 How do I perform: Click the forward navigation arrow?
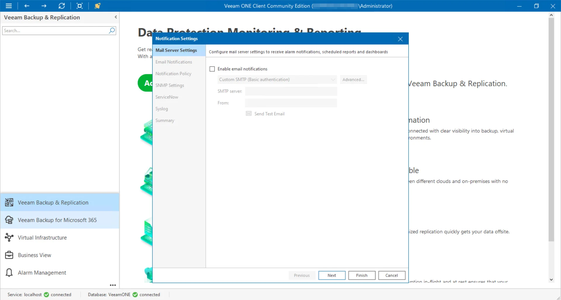[x=44, y=6]
